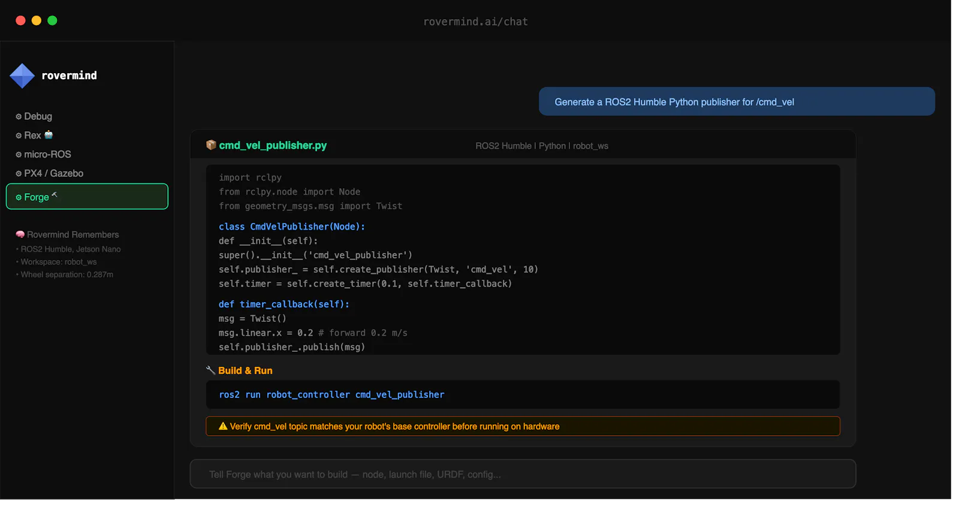Click the cmd_vel_publisher.py file name
The height and width of the screenshot is (507, 959).
(x=273, y=145)
